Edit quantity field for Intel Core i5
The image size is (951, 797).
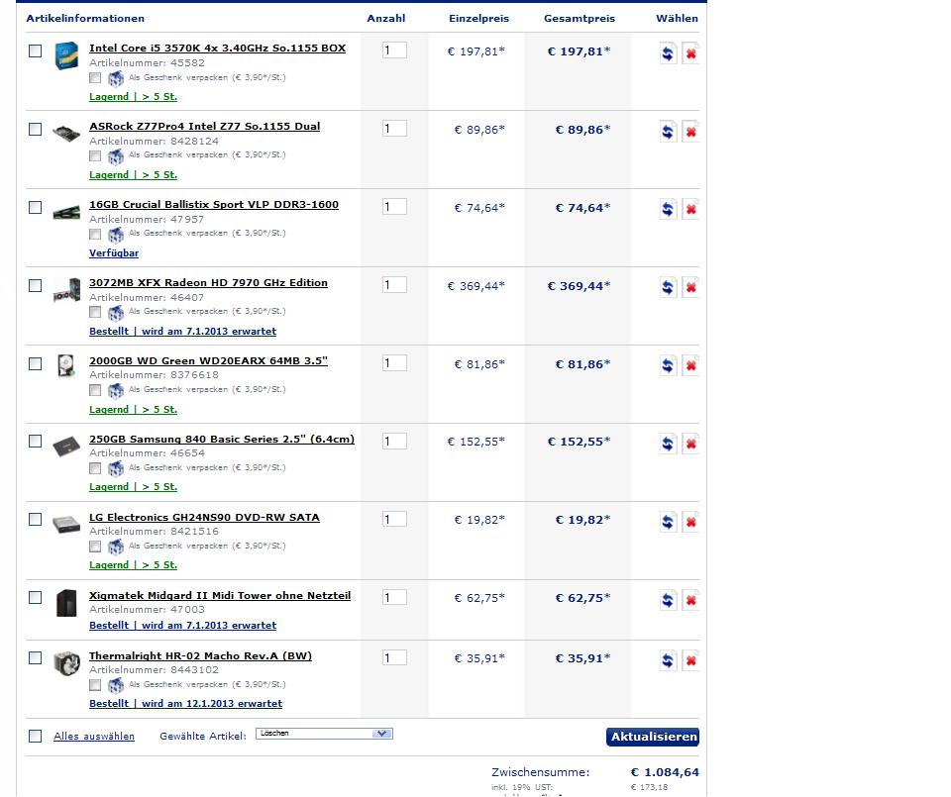(x=394, y=50)
